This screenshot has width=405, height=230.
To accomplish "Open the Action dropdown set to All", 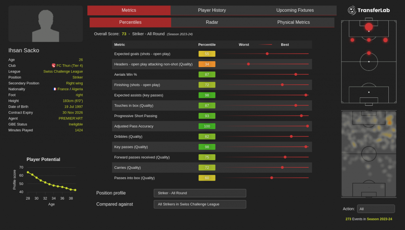I will 375,209.
